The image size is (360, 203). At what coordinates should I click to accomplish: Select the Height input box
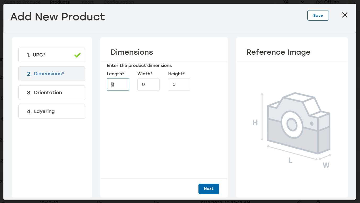[179, 84]
